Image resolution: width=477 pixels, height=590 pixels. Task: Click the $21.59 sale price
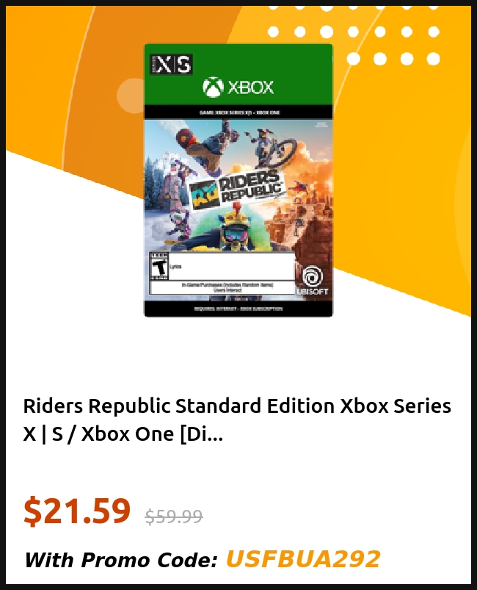[77, 511]
